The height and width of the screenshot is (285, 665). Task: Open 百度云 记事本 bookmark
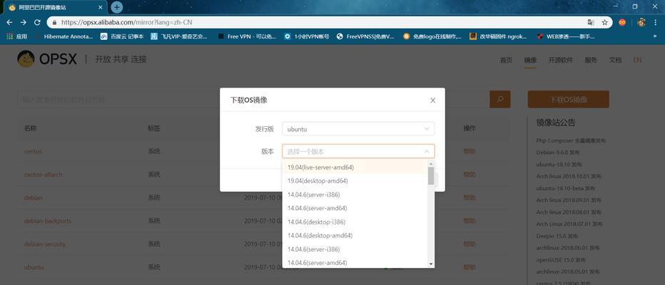pos(122,36)
